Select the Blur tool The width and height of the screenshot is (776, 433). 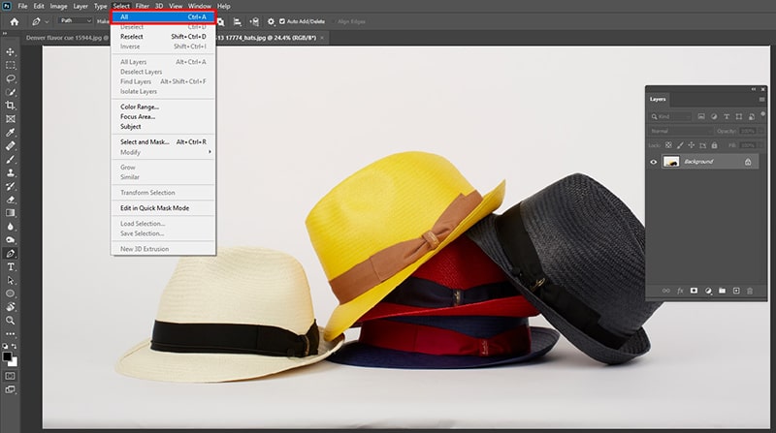(x=10, y=227)
